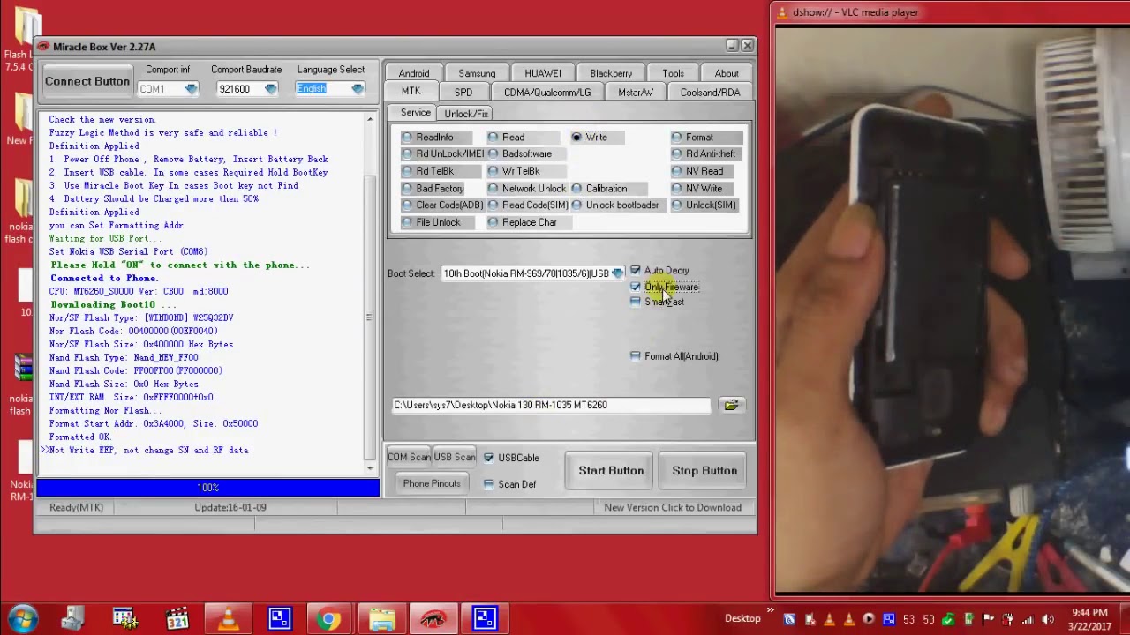The height and width of the screenshot is (635, 1130).
Task: Click the Connect Button
Action: (87, 81)
